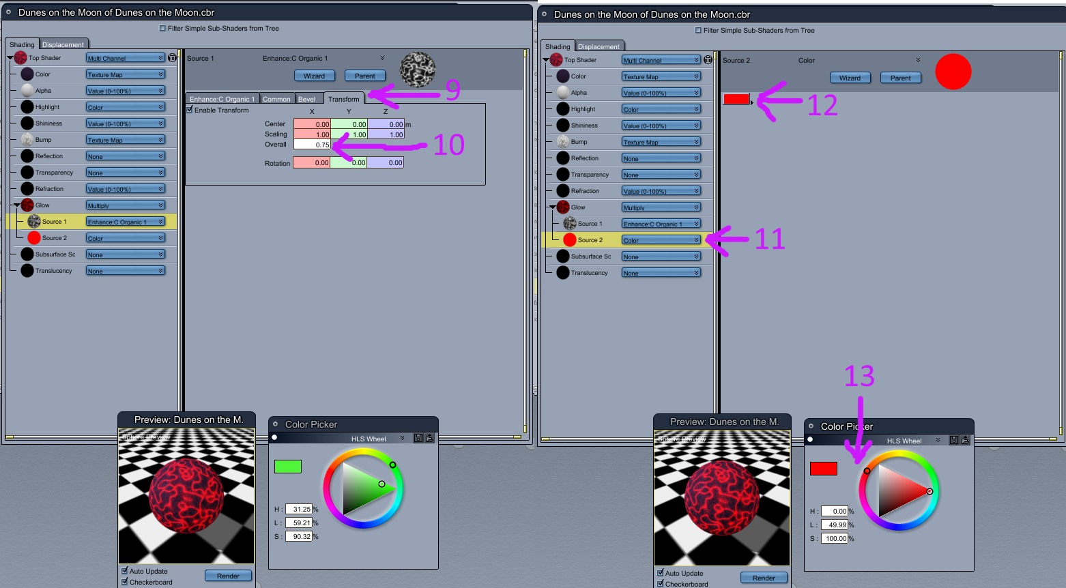The width and height of the screenshot is (1066, 588).
Task: Click the load preset icon in the red Color Picker
Action: 965,441
